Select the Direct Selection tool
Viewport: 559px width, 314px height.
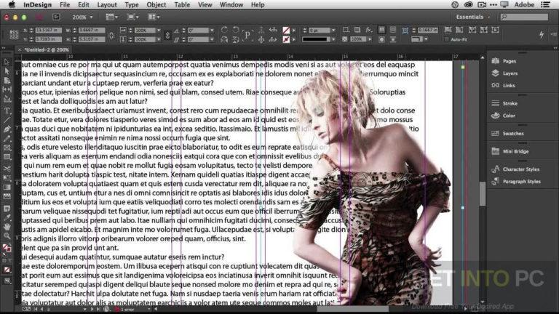pyautogui.click(x=7, y=71)
